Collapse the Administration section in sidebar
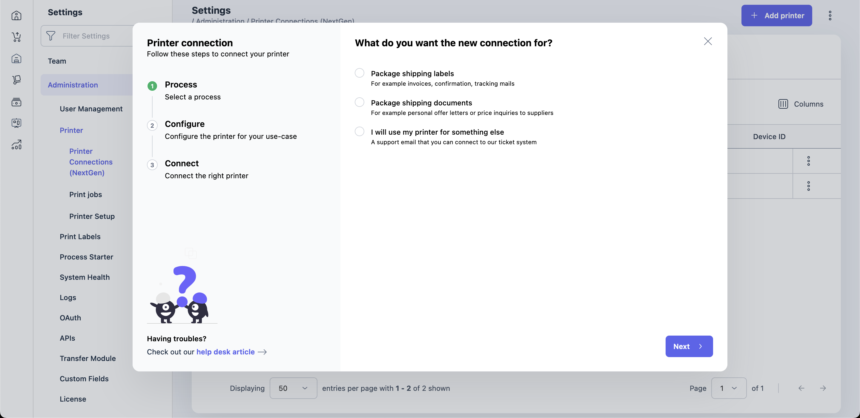860x418 pixels. [x=73, y=85]
